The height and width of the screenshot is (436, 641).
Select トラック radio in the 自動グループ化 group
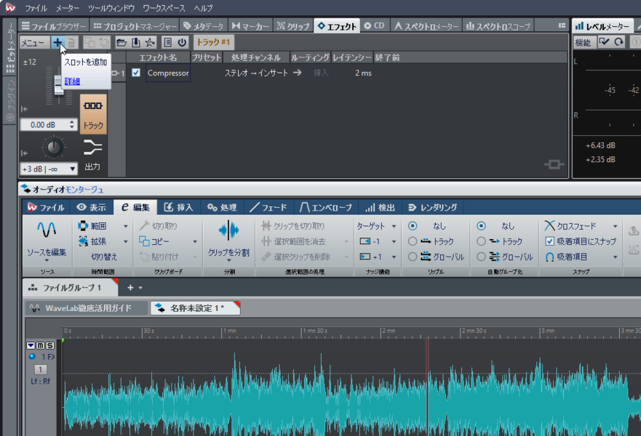tap(481, 241)
